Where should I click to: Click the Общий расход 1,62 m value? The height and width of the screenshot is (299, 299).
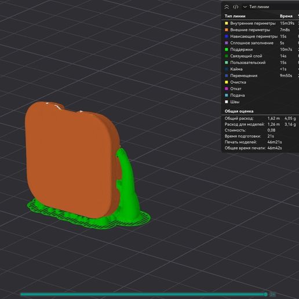[274, 118]
